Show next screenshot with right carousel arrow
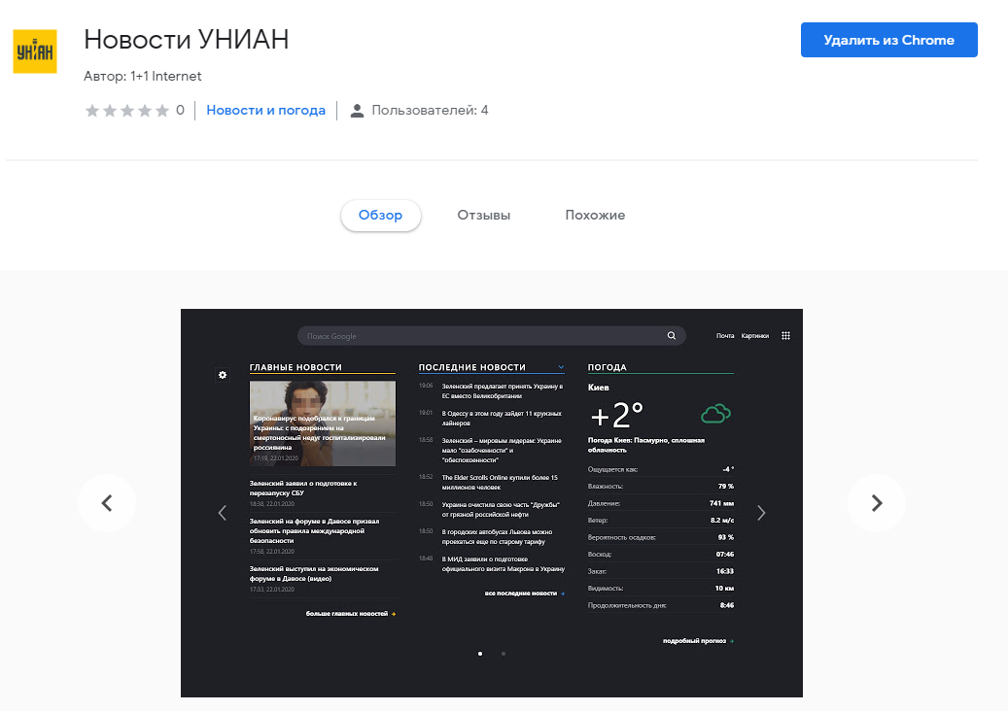The width and height of the screenshot is (1008, 711). tap(876, 503)
